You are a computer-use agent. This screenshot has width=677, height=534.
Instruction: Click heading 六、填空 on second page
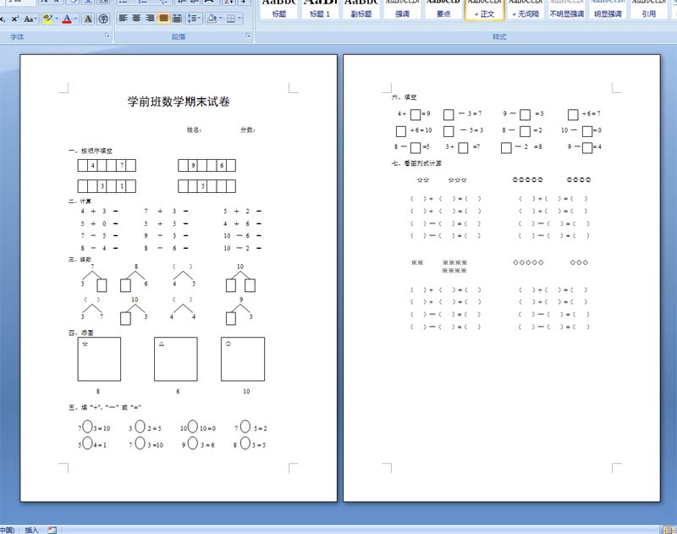(x=404, y=97)
